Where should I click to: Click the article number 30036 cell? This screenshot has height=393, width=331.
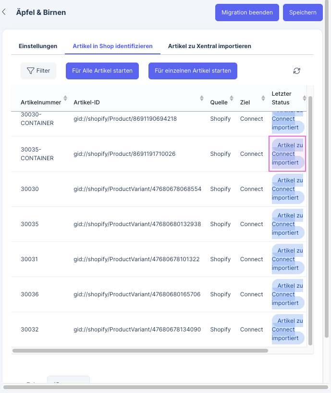(x=30, y=294)
